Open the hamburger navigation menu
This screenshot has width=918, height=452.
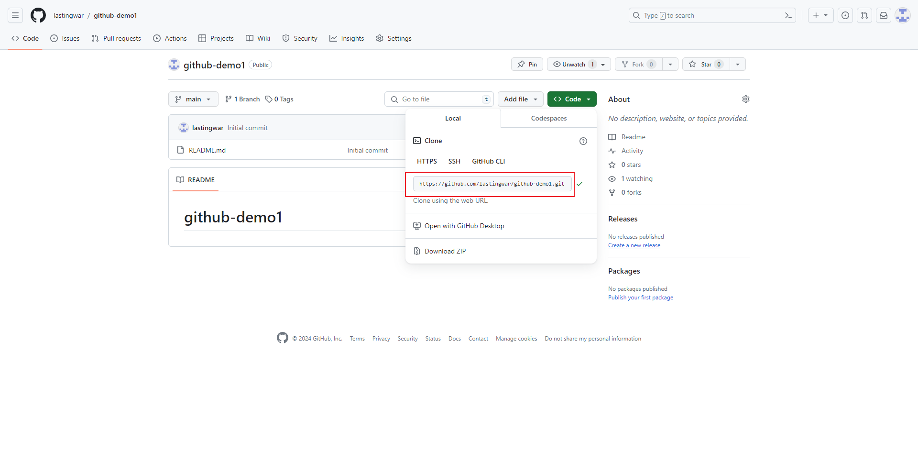pos(15,15)
